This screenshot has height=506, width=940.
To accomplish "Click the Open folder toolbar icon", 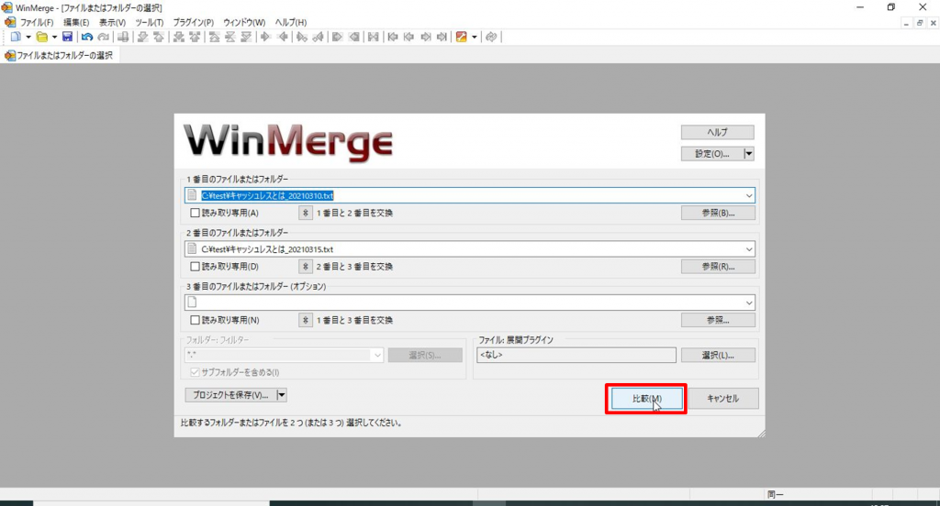I will tap(41, 38).
